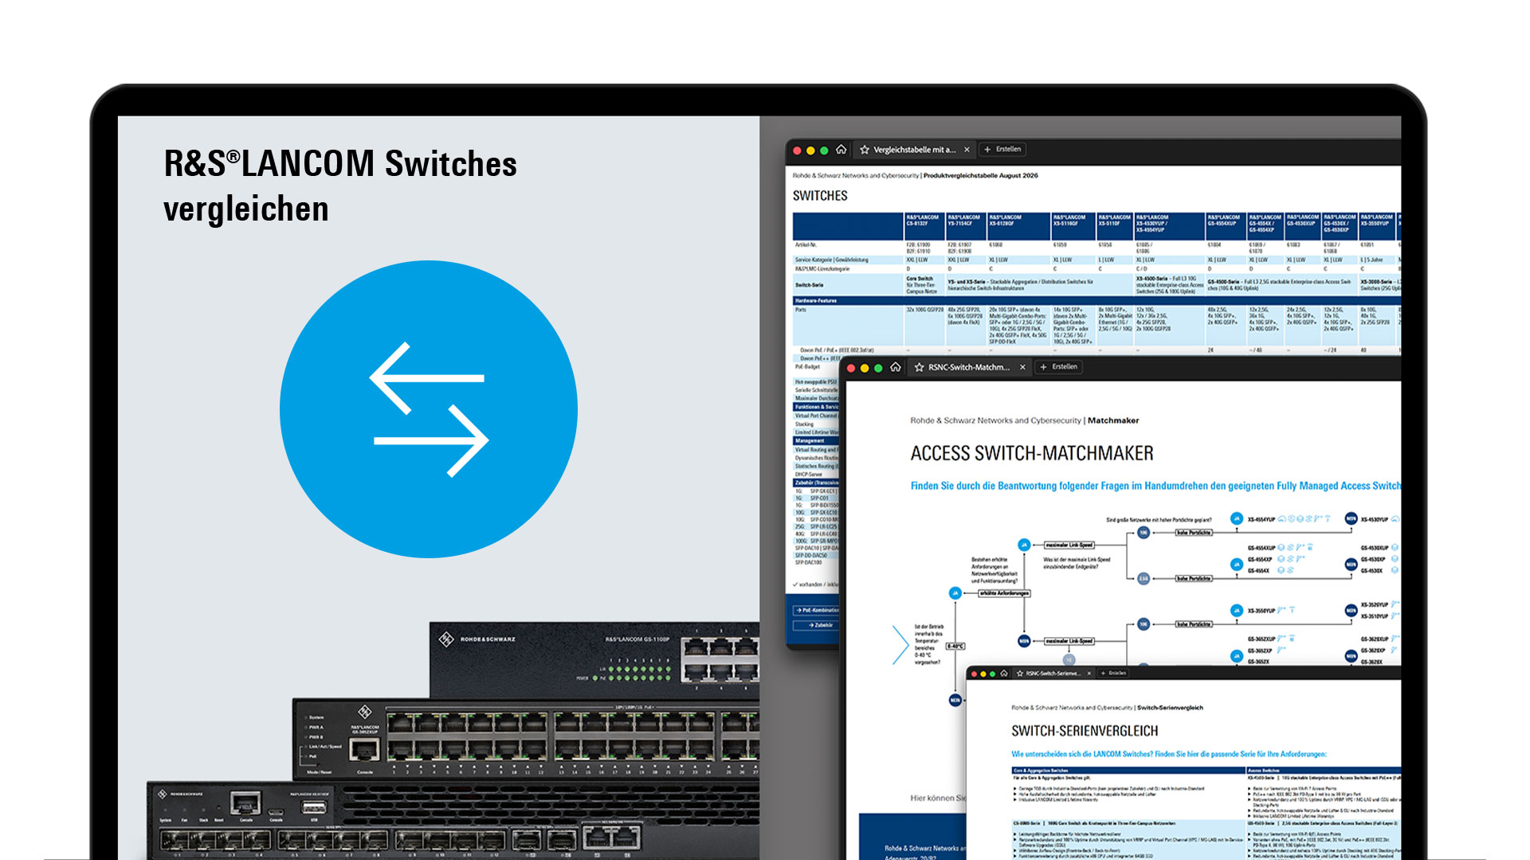The width and height of the screenshot is (1530, 860).
Task: Click the PoE-Kombination button in comparison table
Action: click(814, 611)
